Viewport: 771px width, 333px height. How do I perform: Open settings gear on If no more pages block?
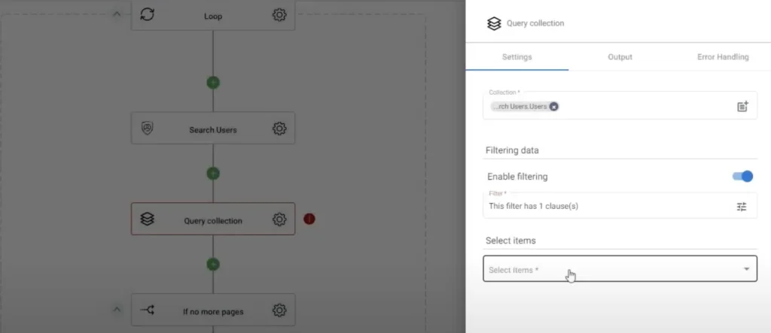pos(279,310)
